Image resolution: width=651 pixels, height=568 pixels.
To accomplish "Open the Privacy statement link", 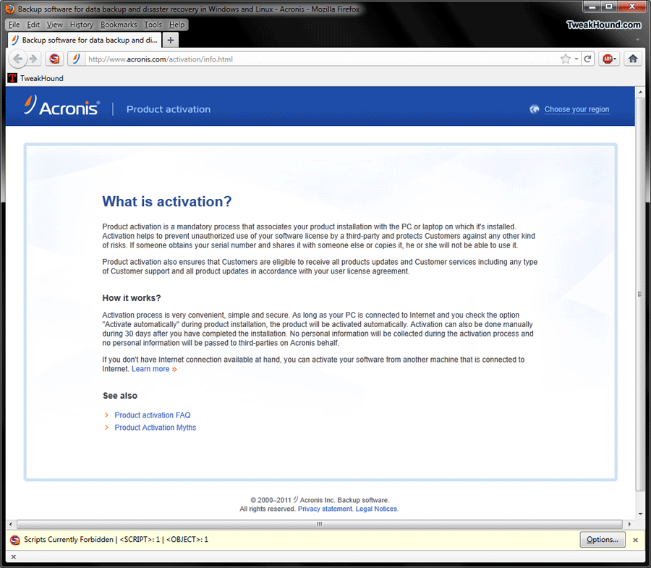I will [325, 509].
